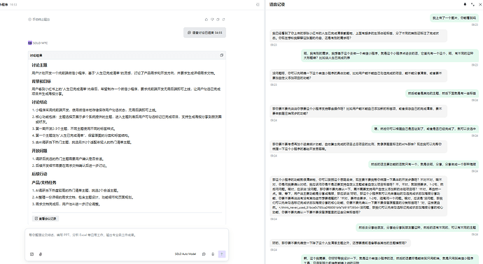Start a voice discussion with the chat bubble icon
Image resolution: width=483 pixels, height=264 pixels.
(204, 254)
